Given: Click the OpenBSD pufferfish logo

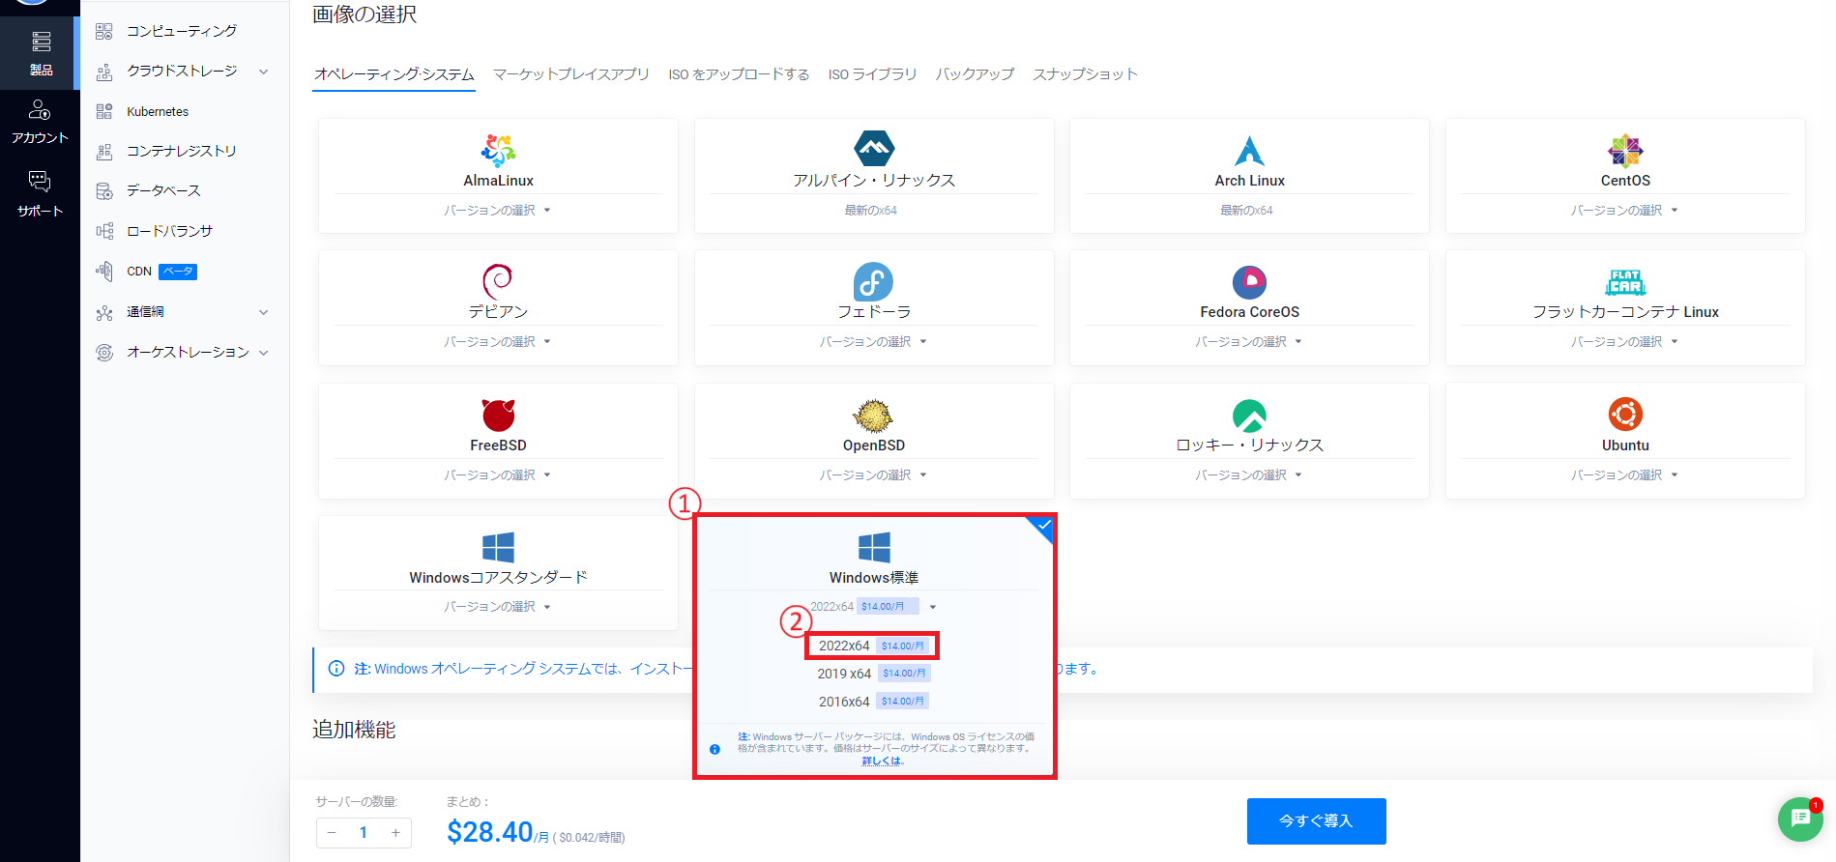Looking at the screenshot, I should 873,416.
